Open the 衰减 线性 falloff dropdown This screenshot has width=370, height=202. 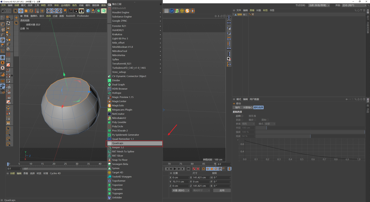pos(248,124)
